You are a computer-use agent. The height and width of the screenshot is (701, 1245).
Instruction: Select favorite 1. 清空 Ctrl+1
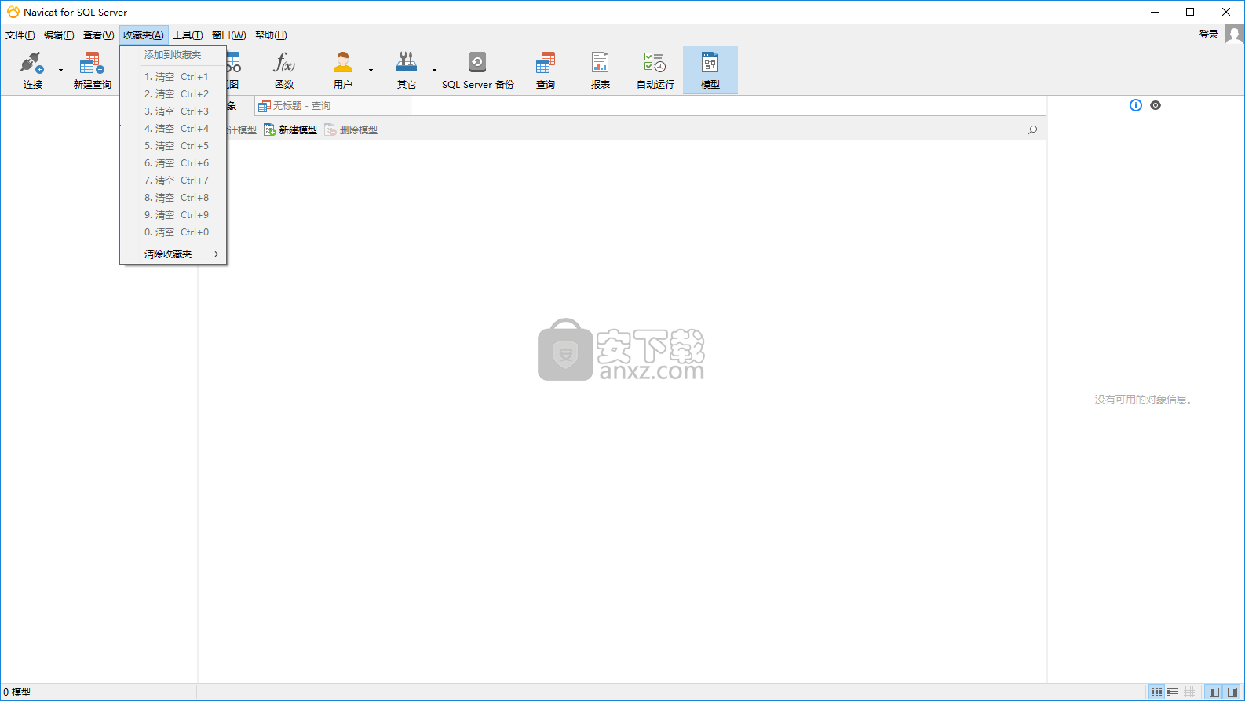[173, 77]
